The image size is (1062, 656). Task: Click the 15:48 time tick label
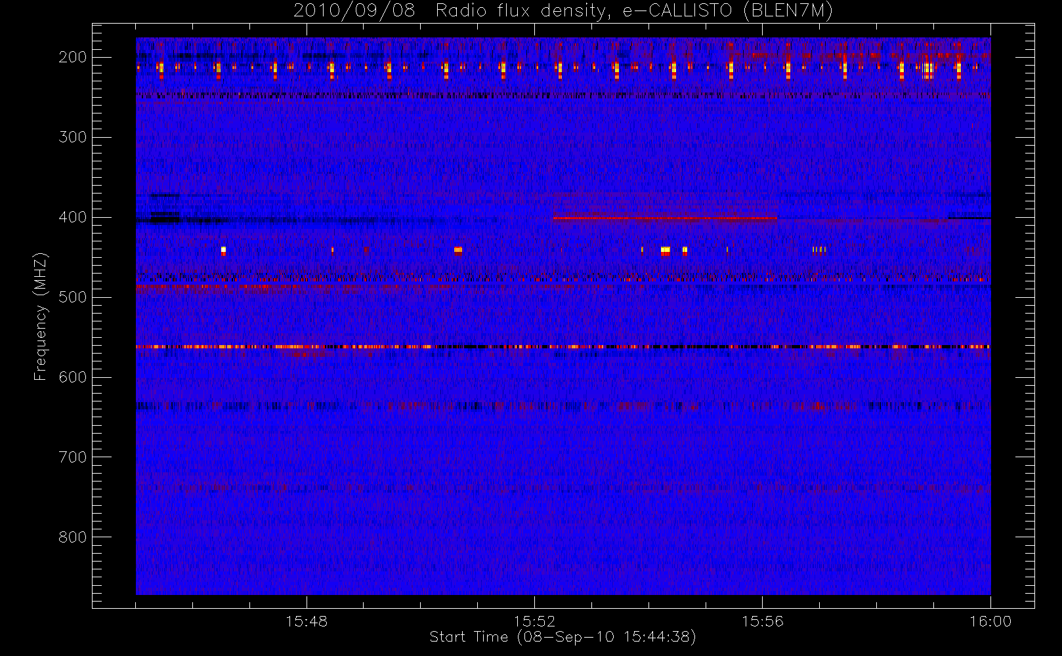(307, 621)
